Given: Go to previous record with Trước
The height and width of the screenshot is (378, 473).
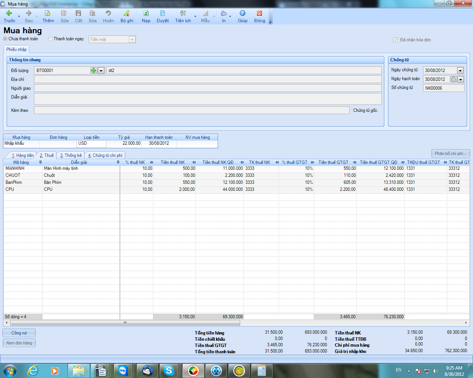Looking at the screenshot, I should (x=9, y=16).
